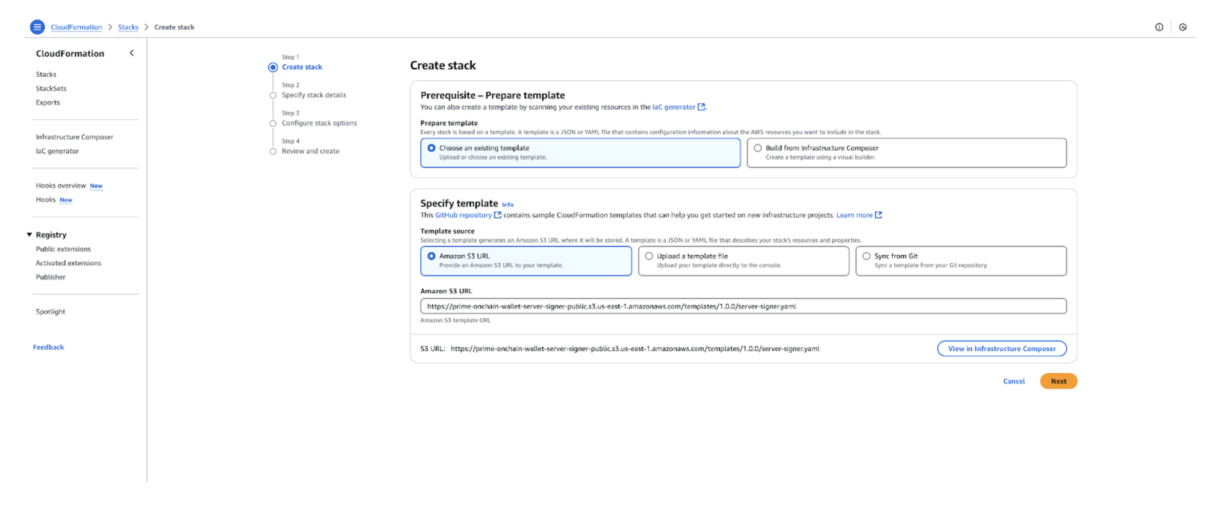Open the hamburger navigation menu icon
Image resolution: width=1210 pixels, height=531 pixels.
pos(37,27)
